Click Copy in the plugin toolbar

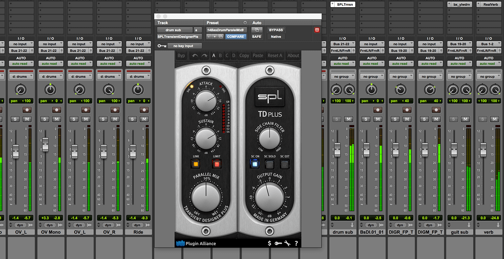click(244, 56)
